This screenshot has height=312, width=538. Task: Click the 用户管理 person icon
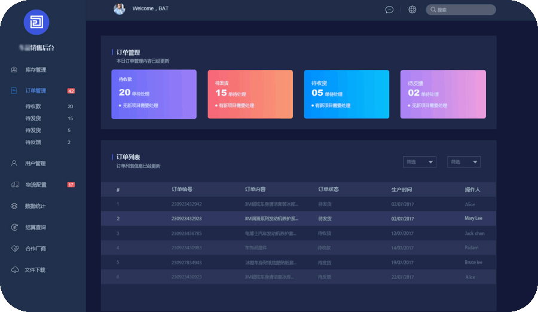click(x=14, y=163)
